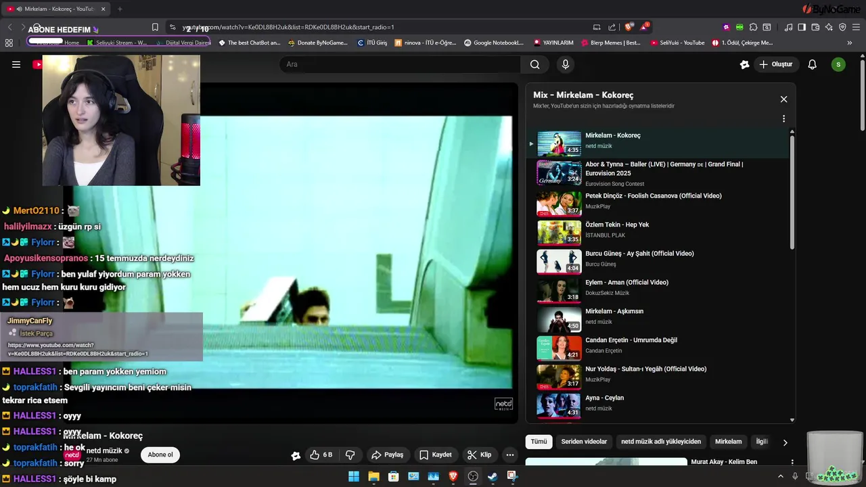This screenshot has width=866, height=487.
Task: Click the Brave Shields lion icon
Action: (629, 27)
